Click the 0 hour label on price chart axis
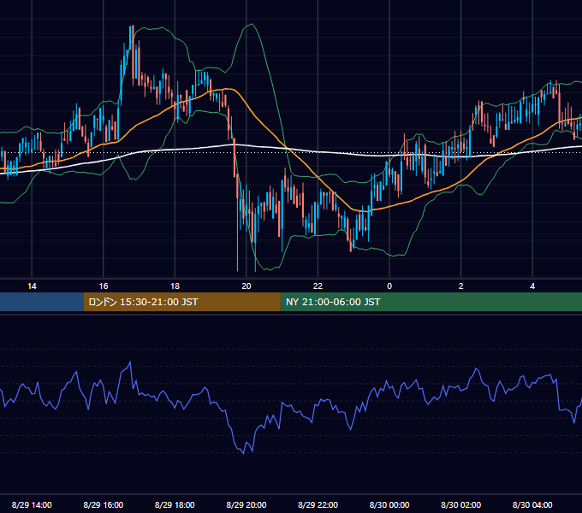 [389, 286]
